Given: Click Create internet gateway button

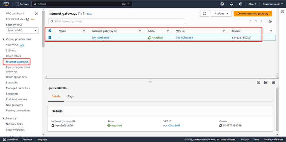Looking at the screenshot, I should (x=253, y=14).
